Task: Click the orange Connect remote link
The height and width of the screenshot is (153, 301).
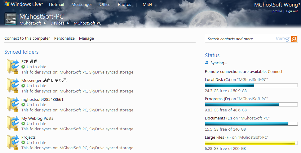Action: pos(275,71)
